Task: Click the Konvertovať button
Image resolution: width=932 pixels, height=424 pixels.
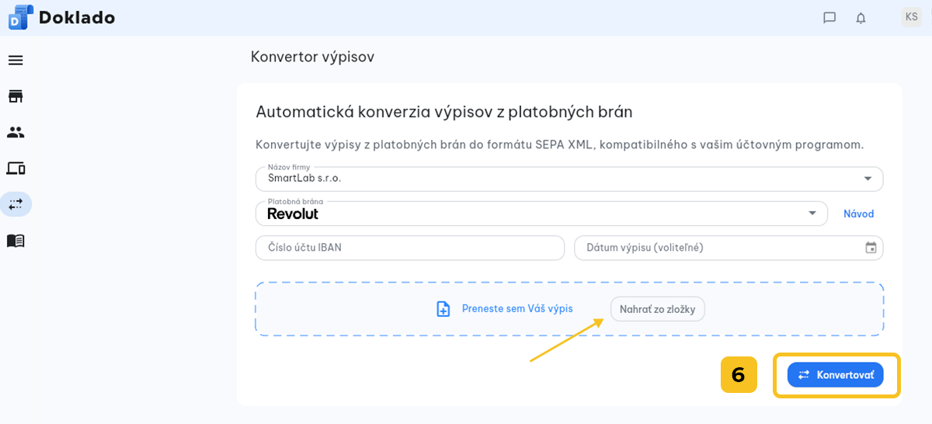Action: tap(836, 374)
